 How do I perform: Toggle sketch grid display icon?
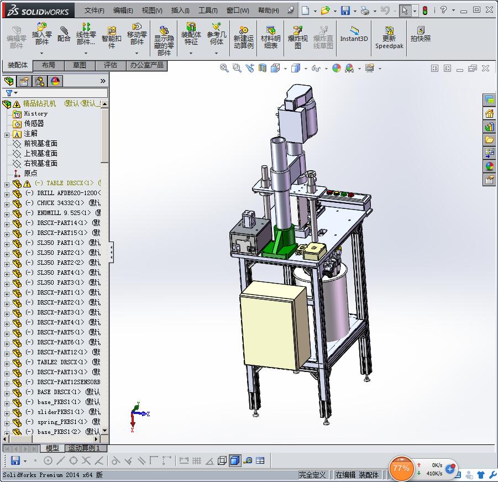click(197, 460)
